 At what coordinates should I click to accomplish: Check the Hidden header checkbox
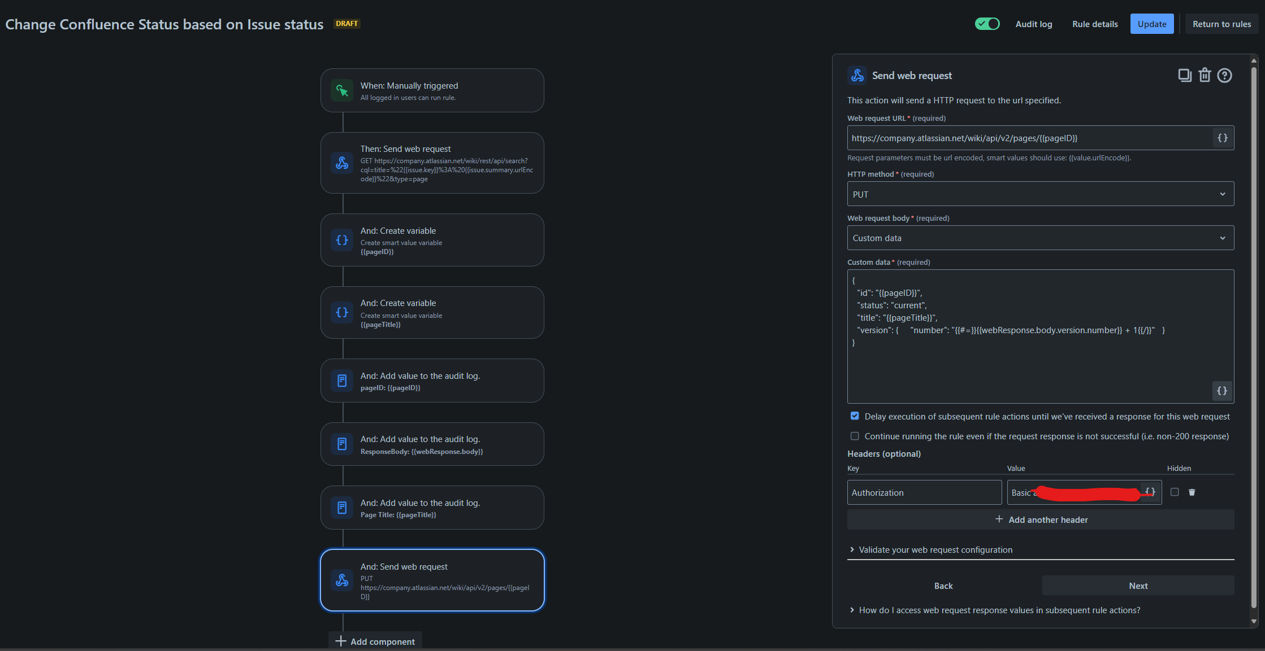click(1175, 492)
